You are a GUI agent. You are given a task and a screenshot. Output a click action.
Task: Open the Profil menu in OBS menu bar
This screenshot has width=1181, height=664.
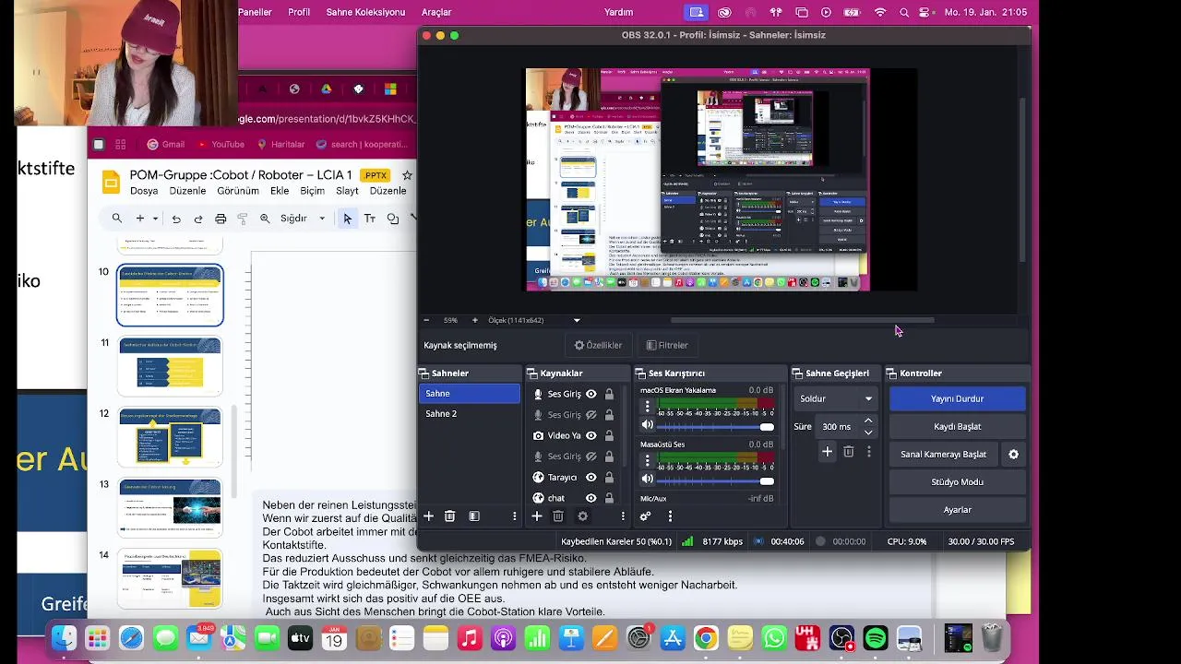click(299, 12)
